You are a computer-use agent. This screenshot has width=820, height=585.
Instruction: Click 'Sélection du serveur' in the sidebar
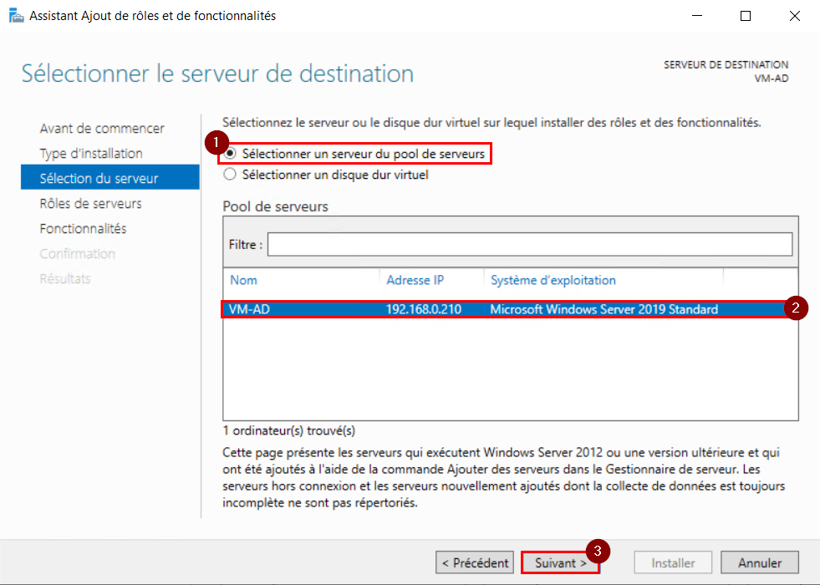tap(99, 178)
